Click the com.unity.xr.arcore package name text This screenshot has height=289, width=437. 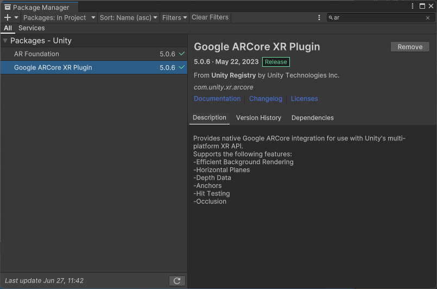(224, 87)
